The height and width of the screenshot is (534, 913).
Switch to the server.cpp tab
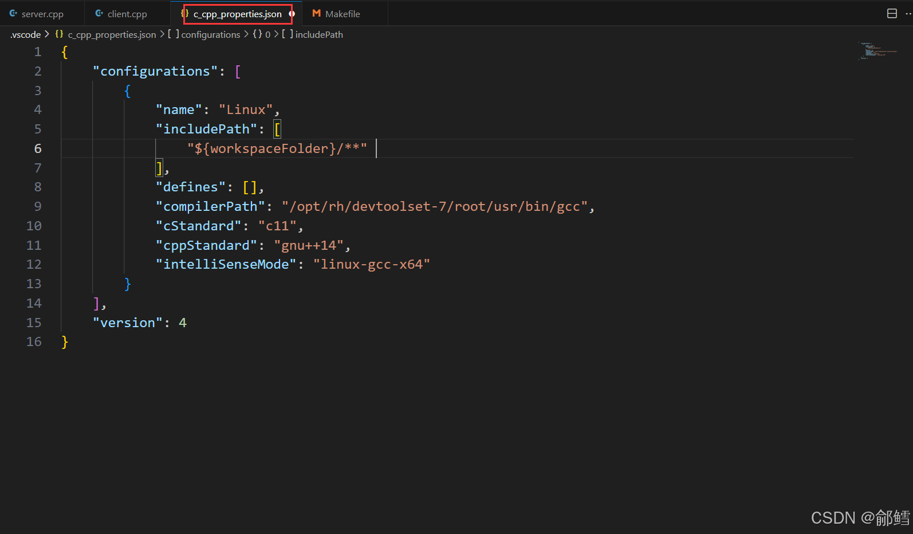(42, 14)
